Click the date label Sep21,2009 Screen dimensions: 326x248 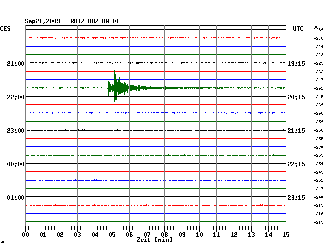[x=43, y=21]
